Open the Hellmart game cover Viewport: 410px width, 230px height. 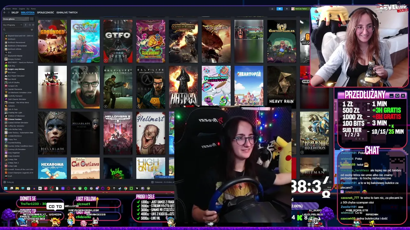coord(151,133)
